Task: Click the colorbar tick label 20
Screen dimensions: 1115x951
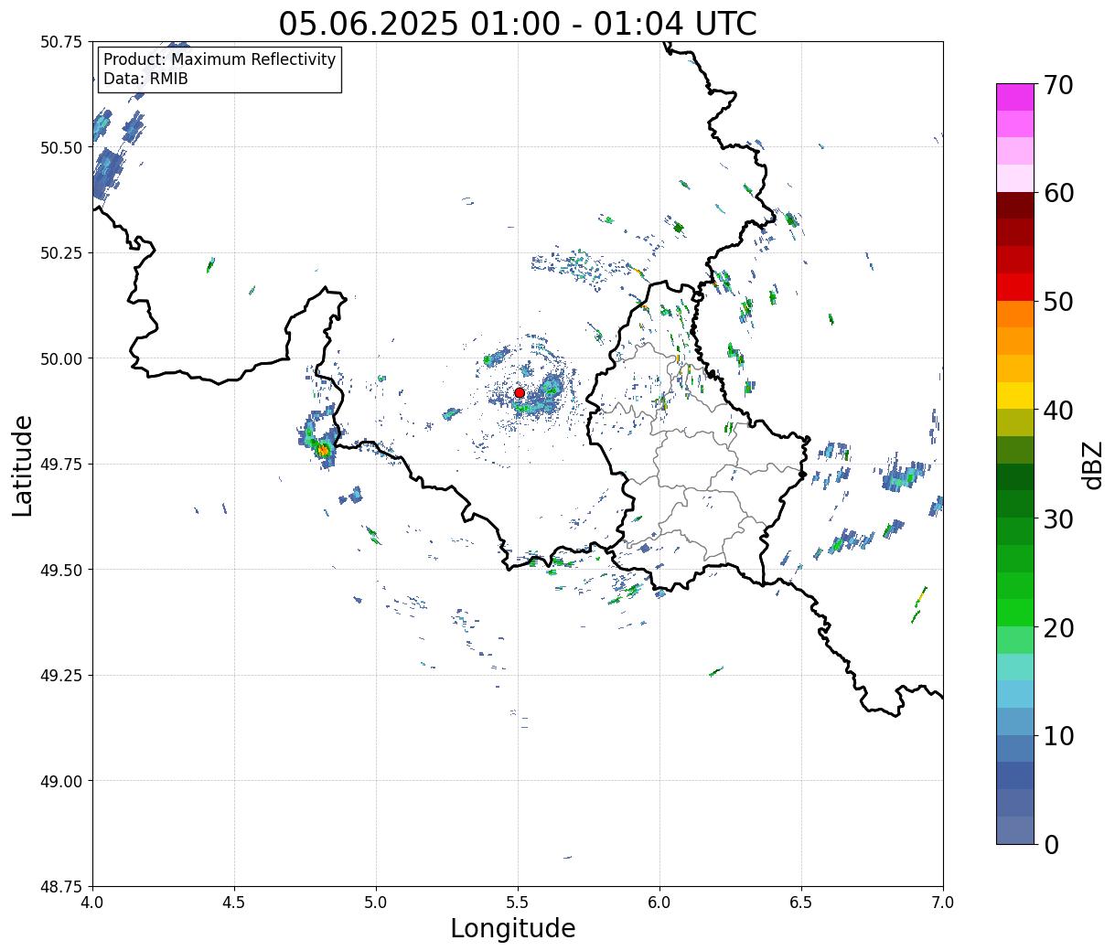Action: (1057, 627)
